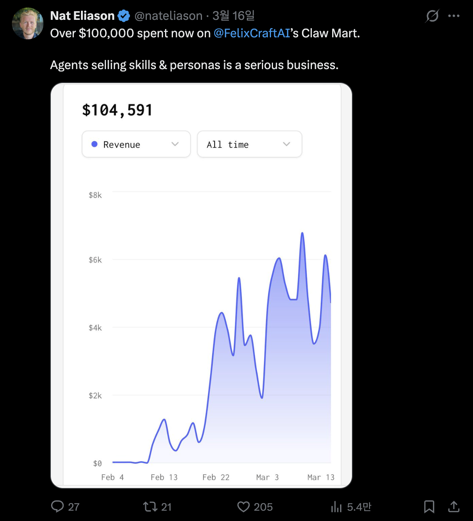Click Nat Eliason's profile avatar

pyautogui.click(x=28, y=23)
